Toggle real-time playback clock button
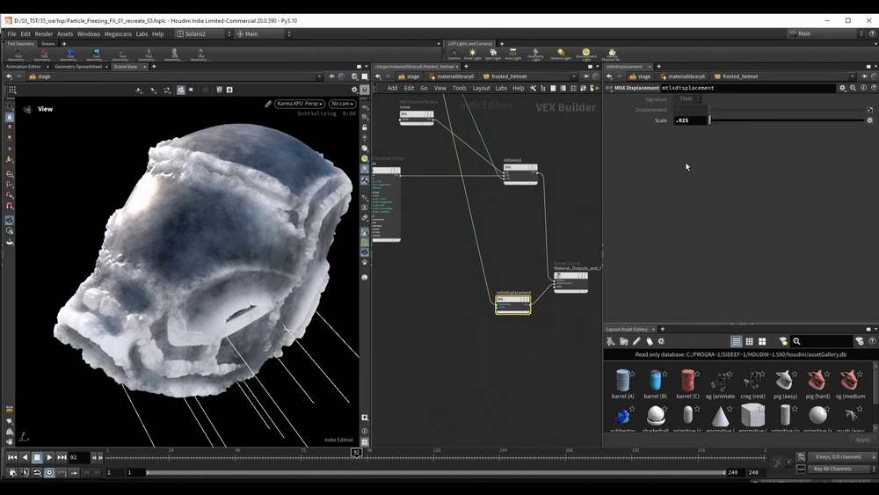Viewport: 879px width, 495px height. (49, 472)
